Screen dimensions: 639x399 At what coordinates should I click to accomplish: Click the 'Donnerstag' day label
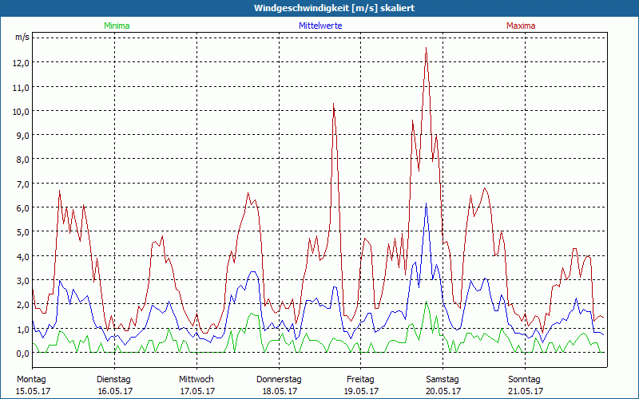pyautogui.click(x=279, y=380)
